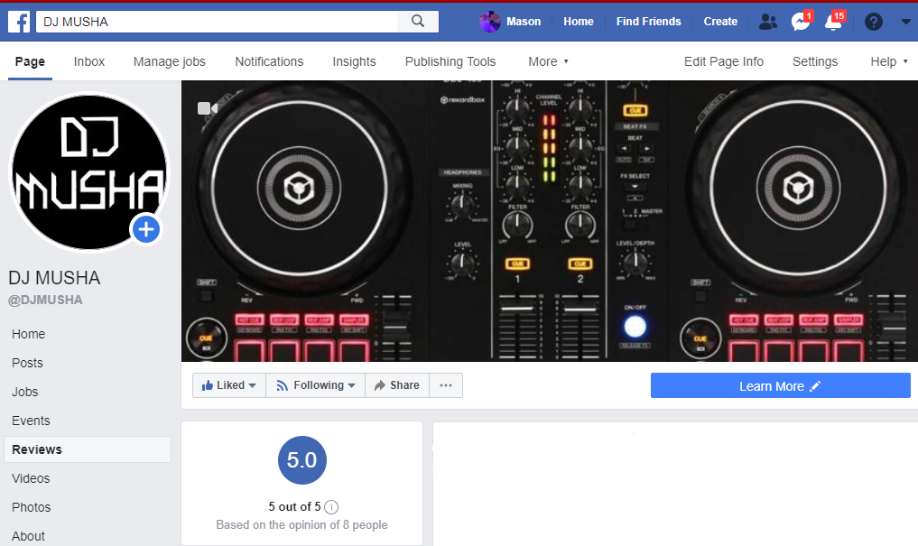Open the quick help question icon

point(873,22)
